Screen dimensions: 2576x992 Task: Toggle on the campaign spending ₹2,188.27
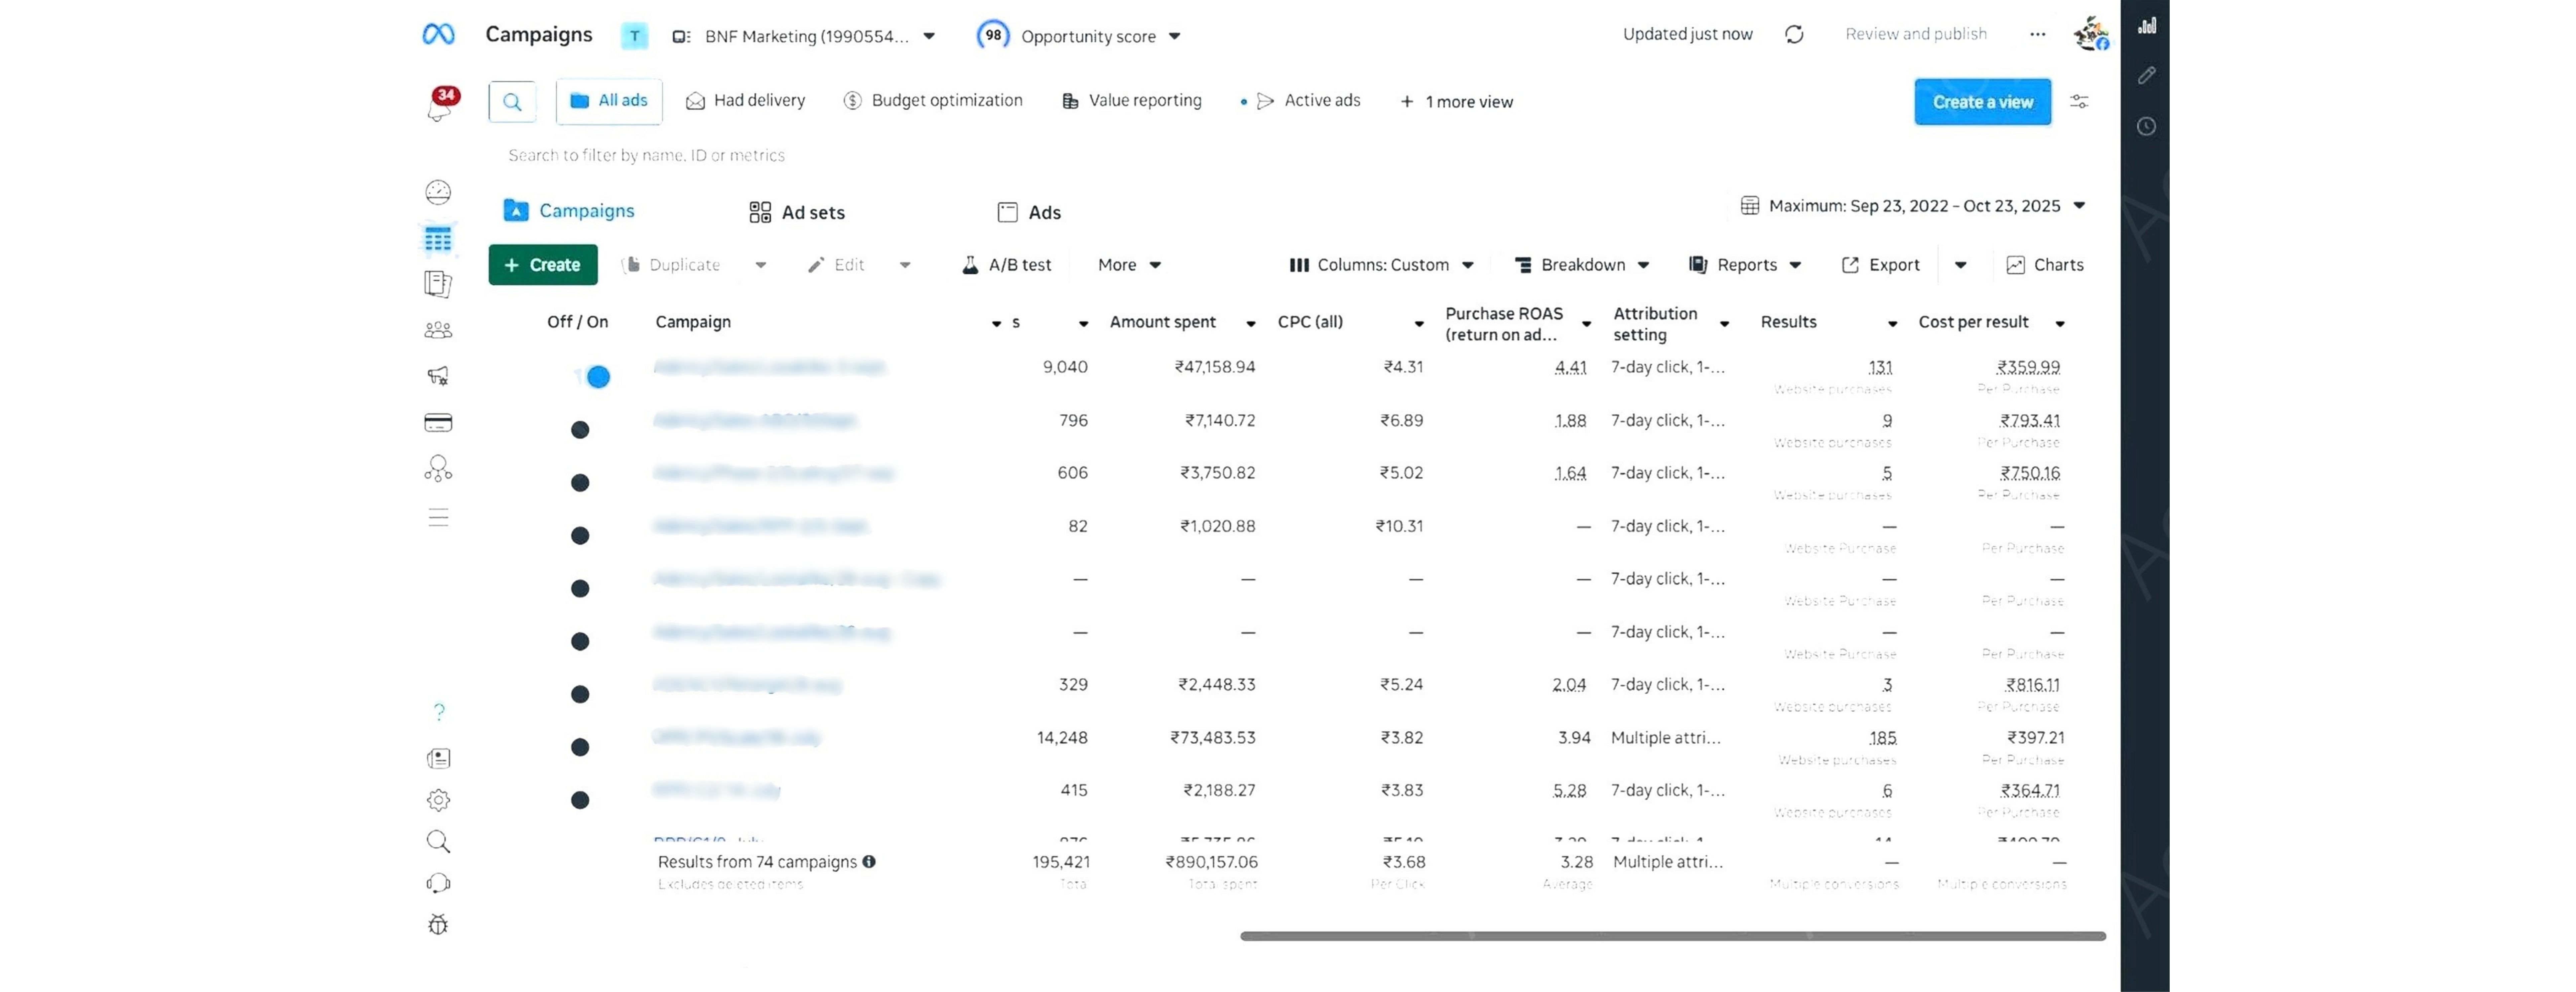[580, 800]
